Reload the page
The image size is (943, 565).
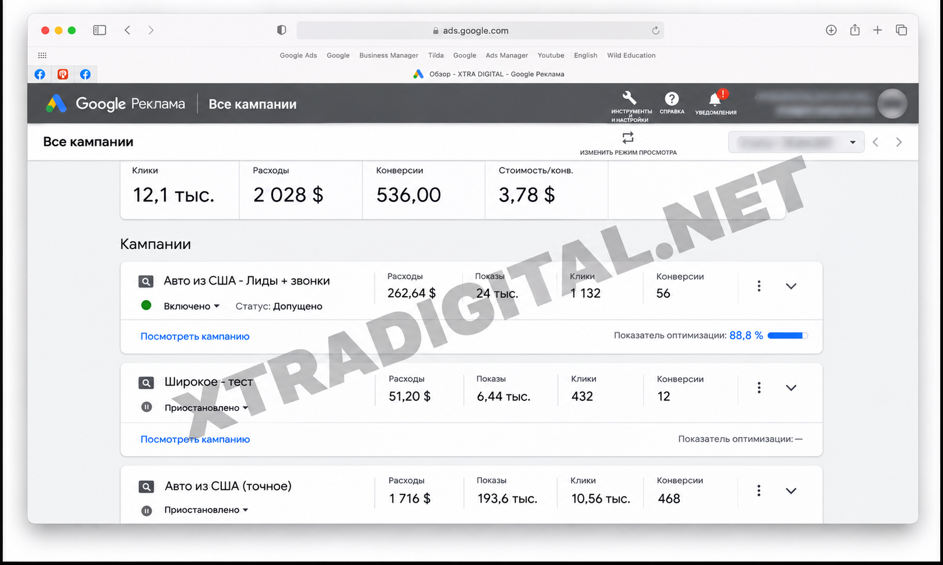coord(655,31)
